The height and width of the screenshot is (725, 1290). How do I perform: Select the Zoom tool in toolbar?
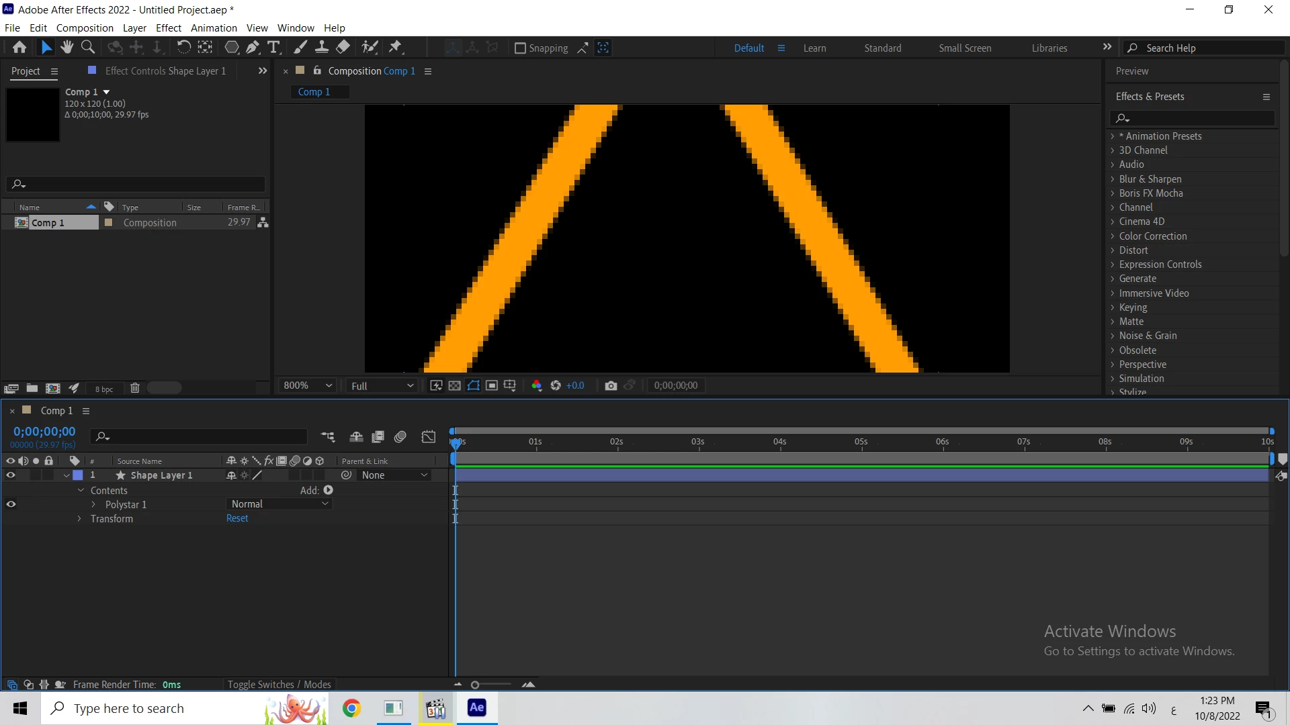[87, 47]
